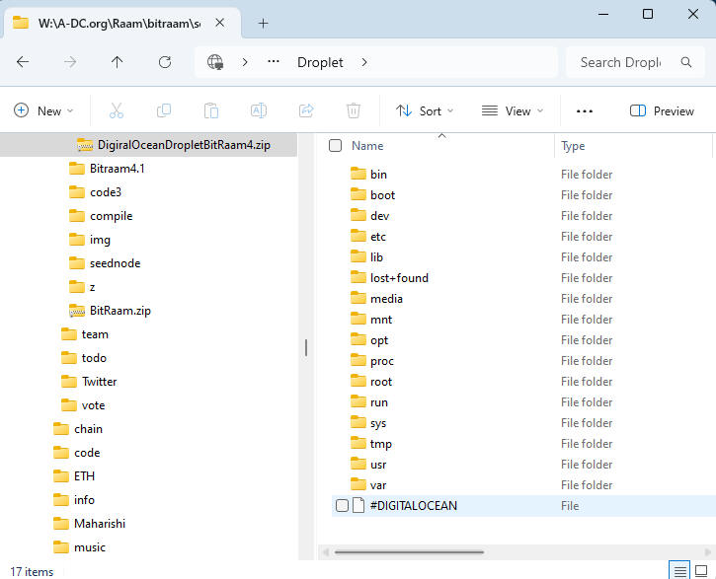The width and height of the screenshot is (716, 579).
Task: Click the network location globe icon
Action: pos(215,62)
